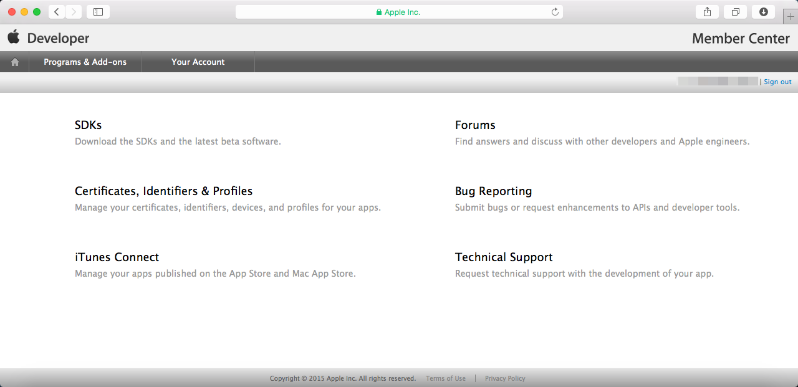Close the Safari window

(x=12, y=12)
